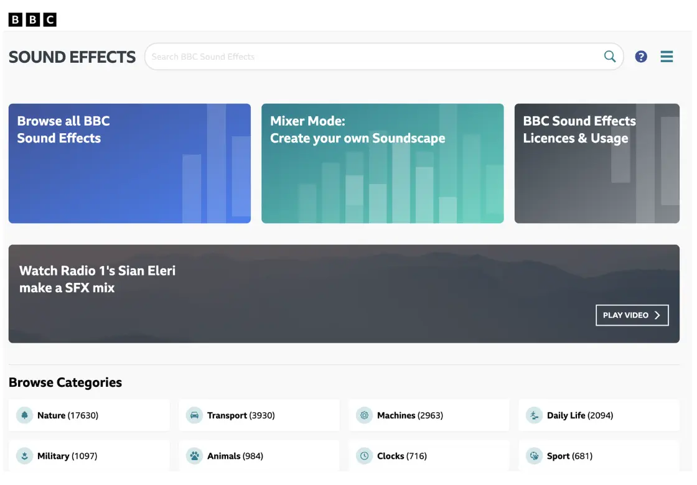The width and height of the screenshot is (697, 485).
Task: Click the Sian Eleri SFX mix banner heading
Action: pos(97,279)
